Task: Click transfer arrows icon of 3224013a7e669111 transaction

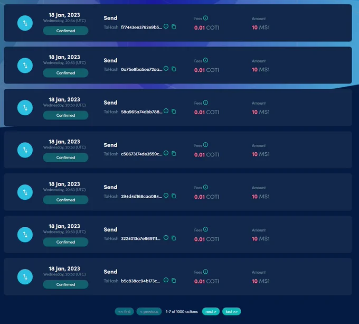Action: [x=25, y=234]
